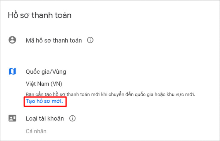Screen dimensions: 220x141
Task: Click empty profile ID value area below label
Action: (54, 52)
